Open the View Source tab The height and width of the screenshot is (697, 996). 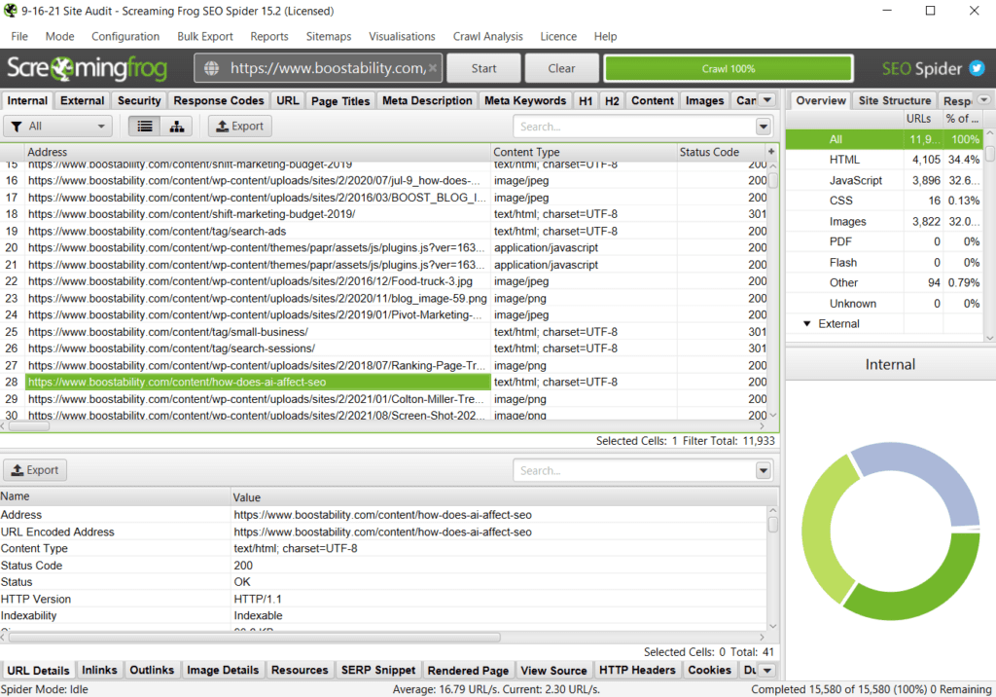553,671
